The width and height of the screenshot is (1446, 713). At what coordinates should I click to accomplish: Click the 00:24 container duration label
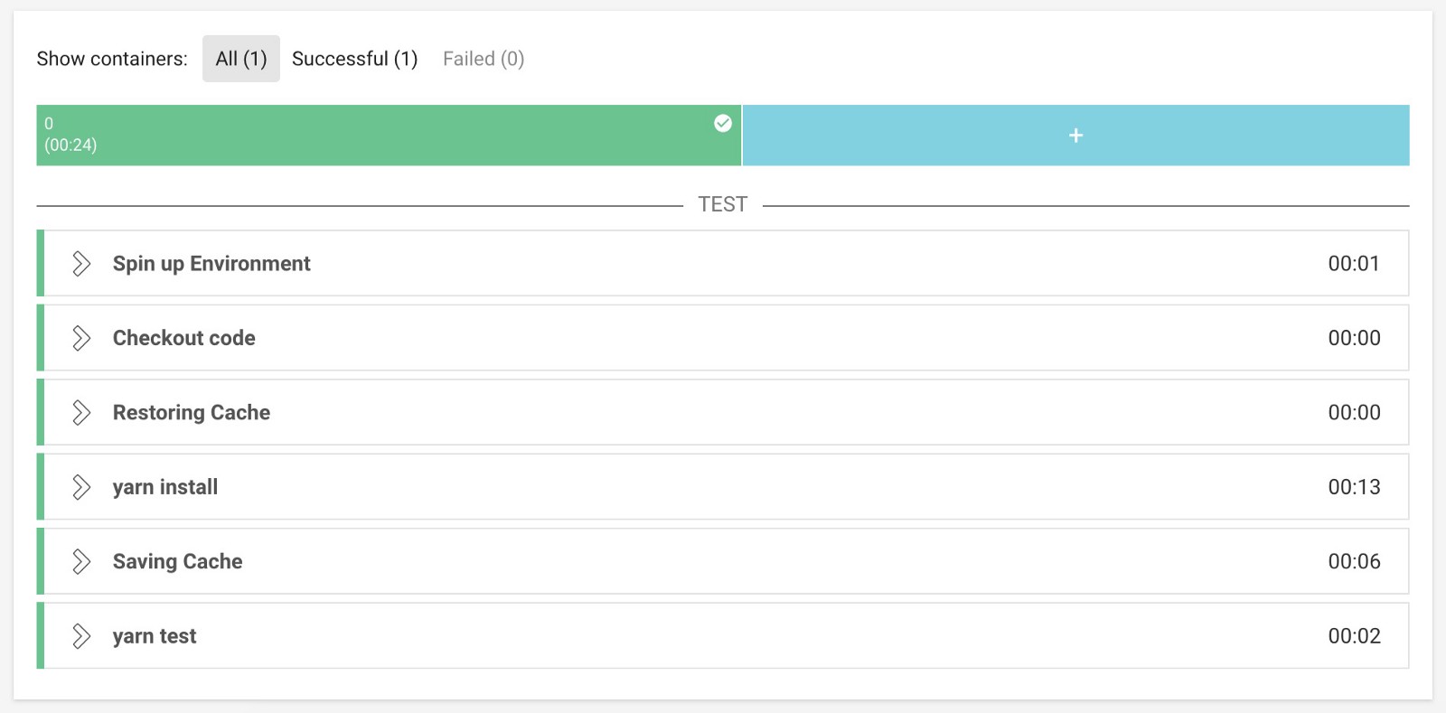pyautogui.click(x=70, y=145)
